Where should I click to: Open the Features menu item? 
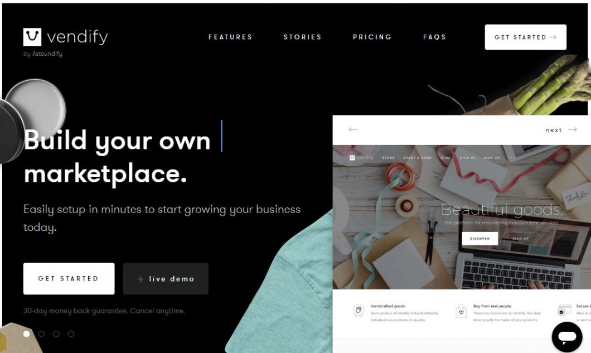230,37
